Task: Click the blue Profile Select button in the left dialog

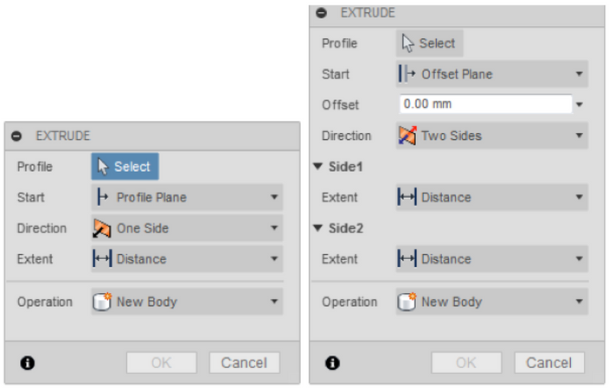Action: [x=125, y=167]
